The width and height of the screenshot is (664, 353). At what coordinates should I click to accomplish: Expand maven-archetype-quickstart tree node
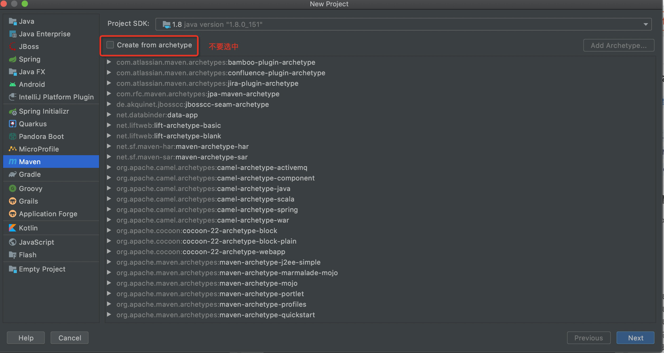109,315
